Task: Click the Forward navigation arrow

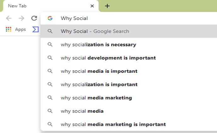Action: click(21, 18)
